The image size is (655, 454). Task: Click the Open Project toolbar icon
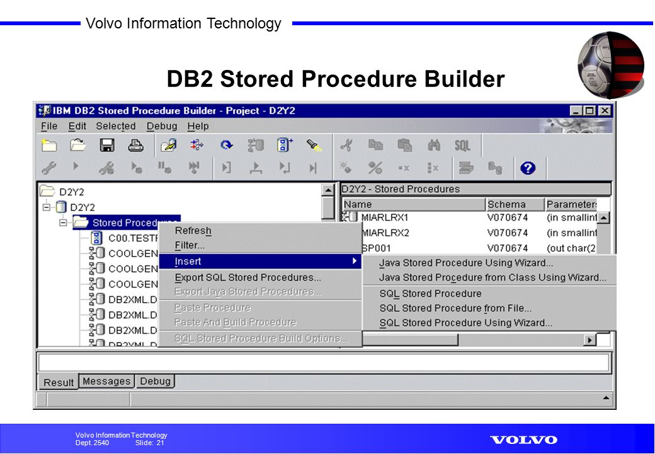78,145
